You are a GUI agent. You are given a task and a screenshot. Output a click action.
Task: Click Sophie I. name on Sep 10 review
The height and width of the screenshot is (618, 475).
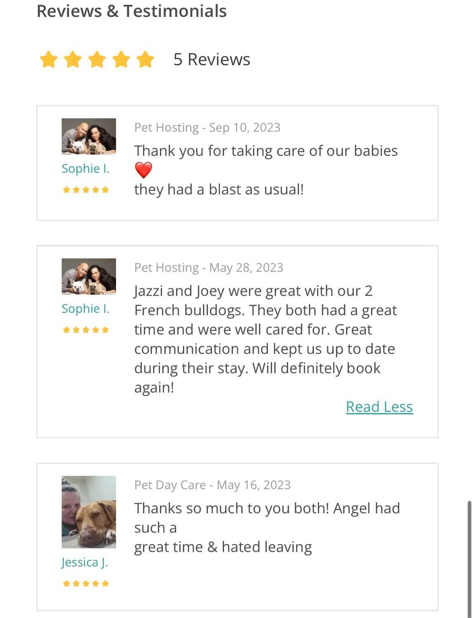click(85, 169)
